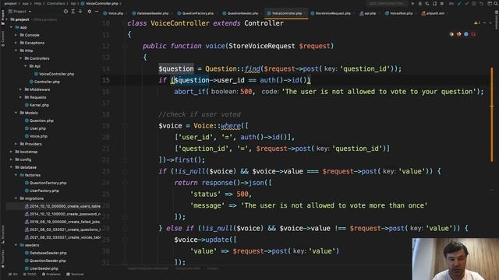Click the webcam video thumbnail
The height and width of the screenshot is (280, 499).
point(455,259)
